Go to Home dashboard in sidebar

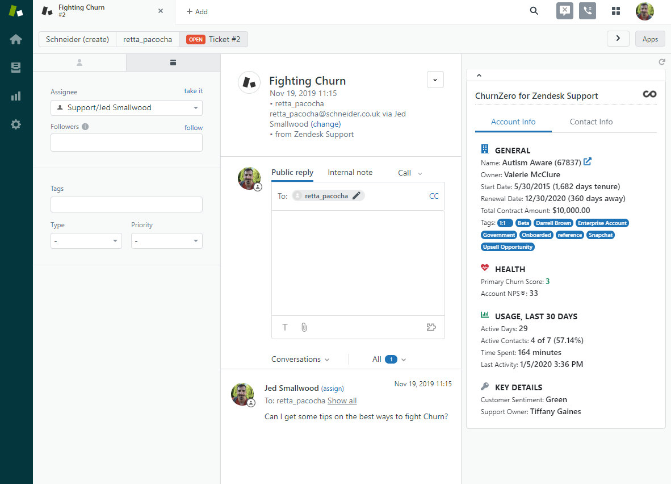point(16,39)
